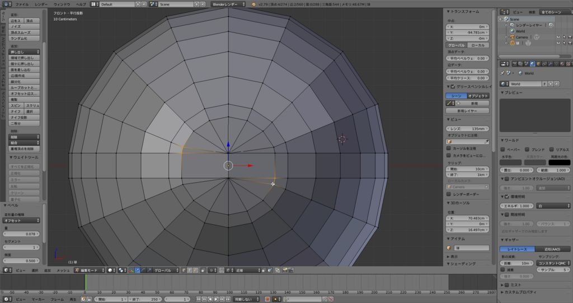Open the 編集モード mode dropdown
Viewport: 573px width, 303px height.
(90, 270)
